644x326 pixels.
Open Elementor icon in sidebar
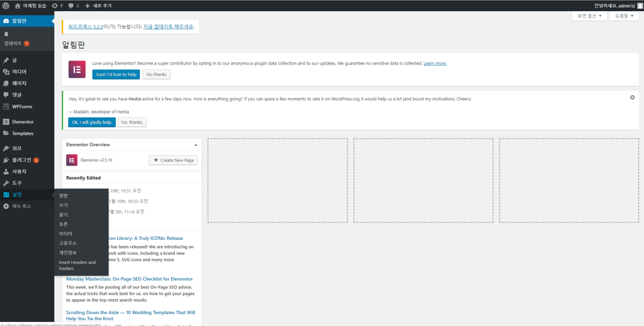6,122
